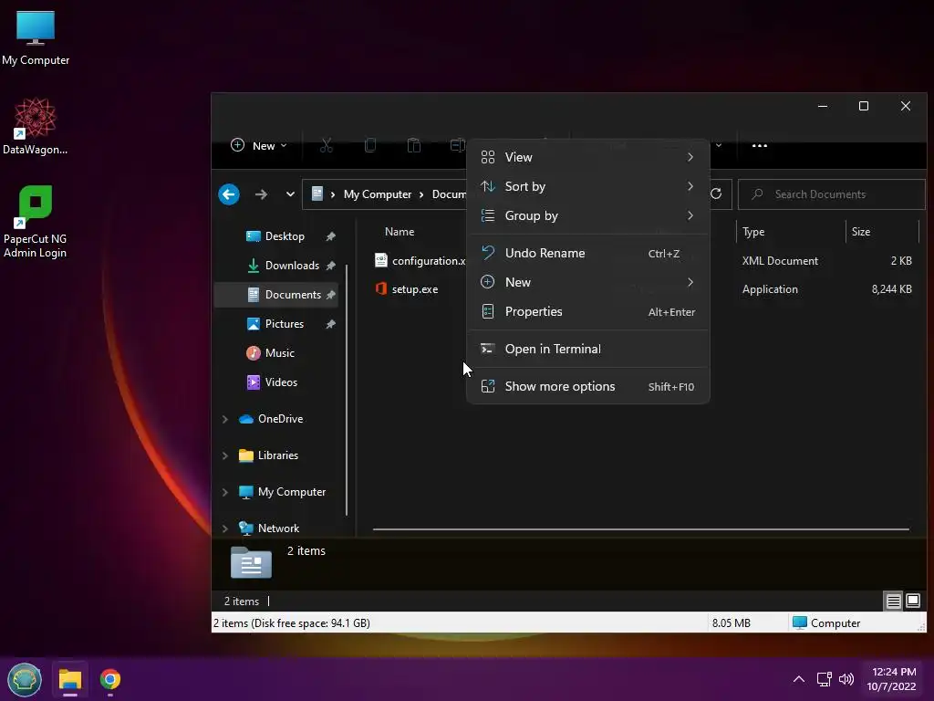Expand the Sort by submenu

[x=588, y=186]
